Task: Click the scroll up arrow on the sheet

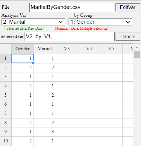Action: click(137, 47)
